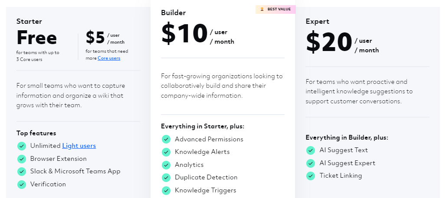Click the Starter plan heading
Screen dimensions: 446x198
(x=29, y=22)
